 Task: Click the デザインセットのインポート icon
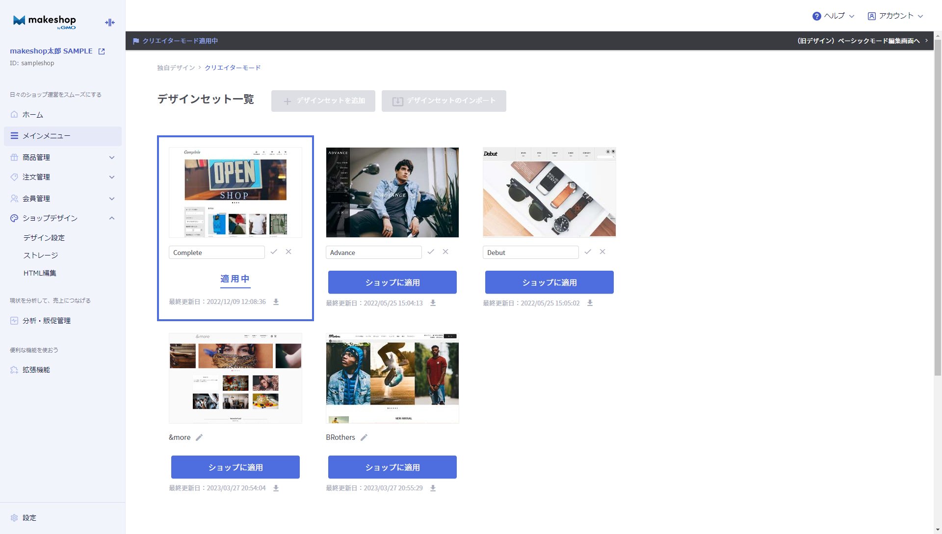(398, 101)
